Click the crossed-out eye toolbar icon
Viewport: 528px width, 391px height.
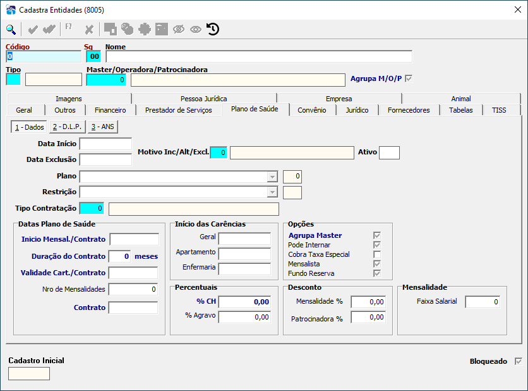(x=179, y=29)
